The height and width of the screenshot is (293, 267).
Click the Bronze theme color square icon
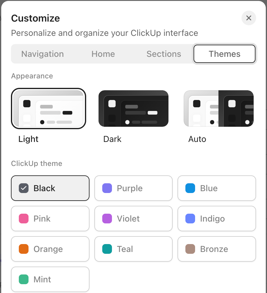pos(190,249)
